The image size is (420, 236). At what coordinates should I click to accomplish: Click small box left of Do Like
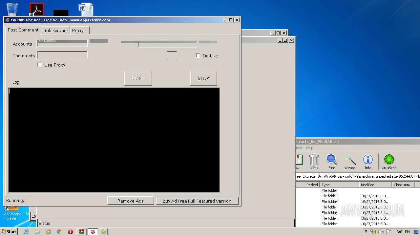point(172,55)
